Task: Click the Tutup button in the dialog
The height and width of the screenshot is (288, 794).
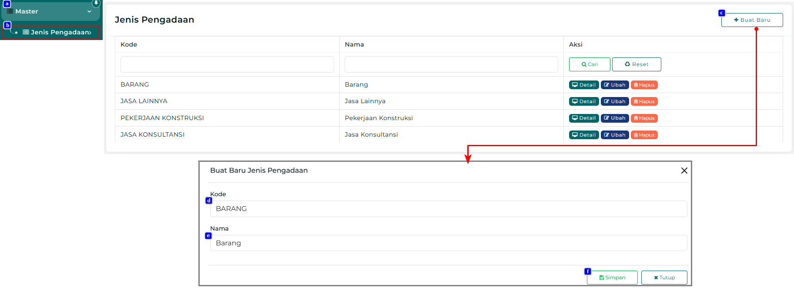Action: pos(664,278)
